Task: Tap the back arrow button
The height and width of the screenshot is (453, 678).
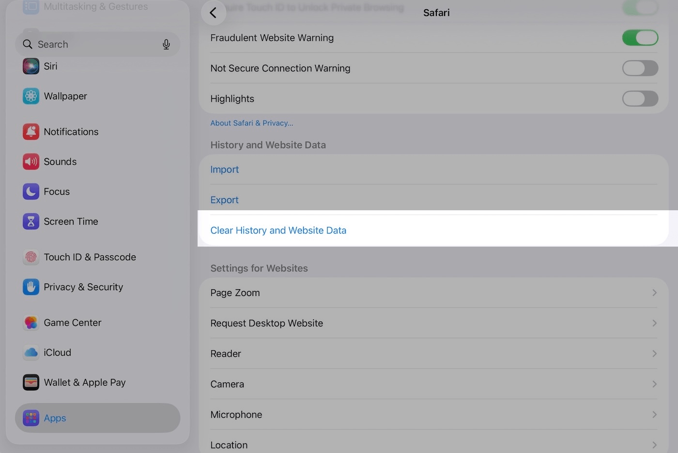Action: (213, 13)
